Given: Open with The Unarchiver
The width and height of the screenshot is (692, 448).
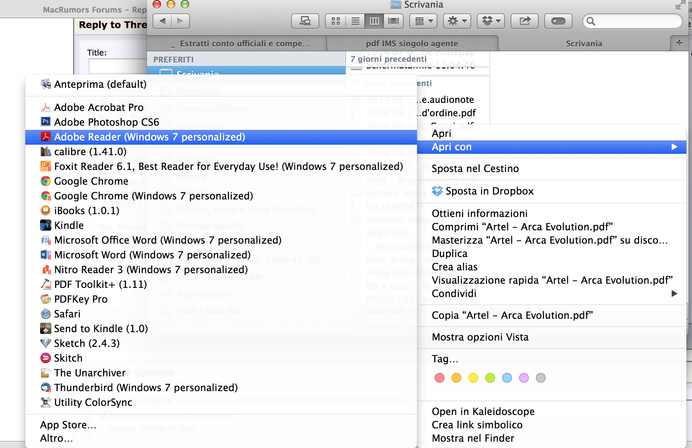Looking at the screenshot, I should click(221, 373).
